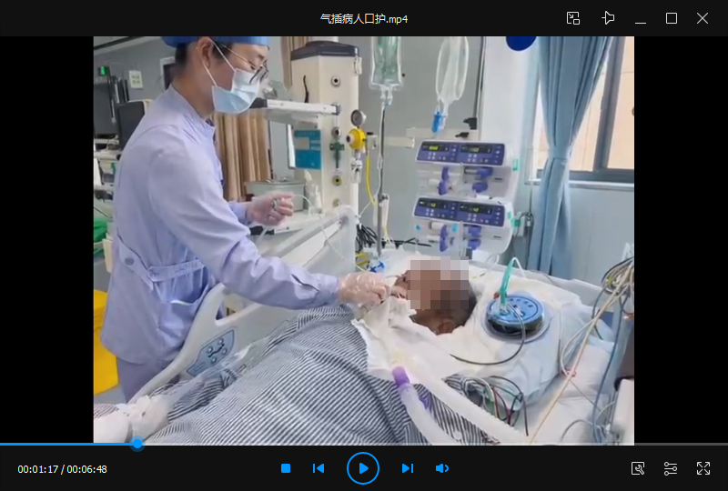The image size is (728, 491).
Task: Pin the player window on top
Action: click(608, 18)
